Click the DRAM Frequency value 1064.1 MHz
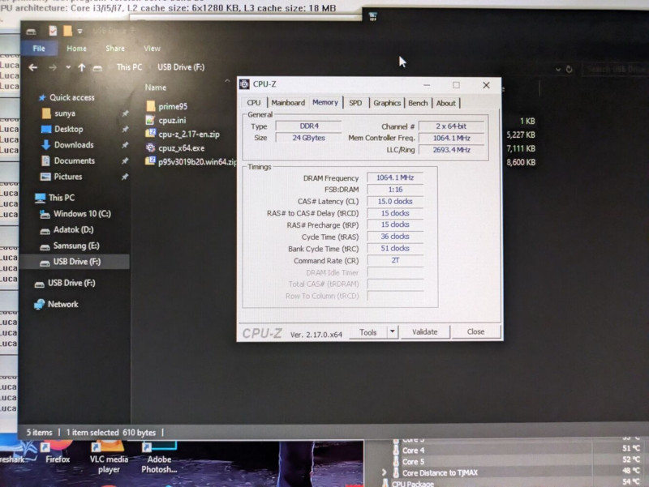This screenshot has height=487, width=649. pyautogui.click(x=395, y=177)
